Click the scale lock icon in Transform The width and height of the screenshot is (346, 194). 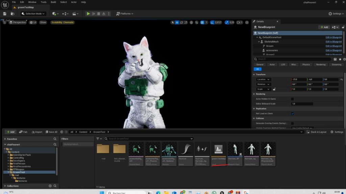coord(274,89)
